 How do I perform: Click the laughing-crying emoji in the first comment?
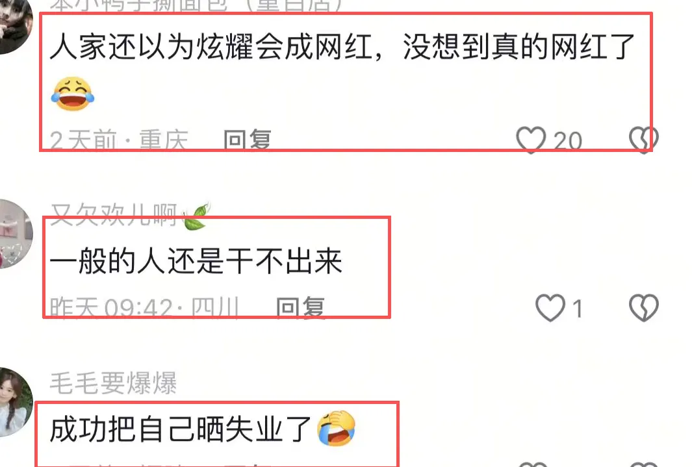(x=73, y=94)
